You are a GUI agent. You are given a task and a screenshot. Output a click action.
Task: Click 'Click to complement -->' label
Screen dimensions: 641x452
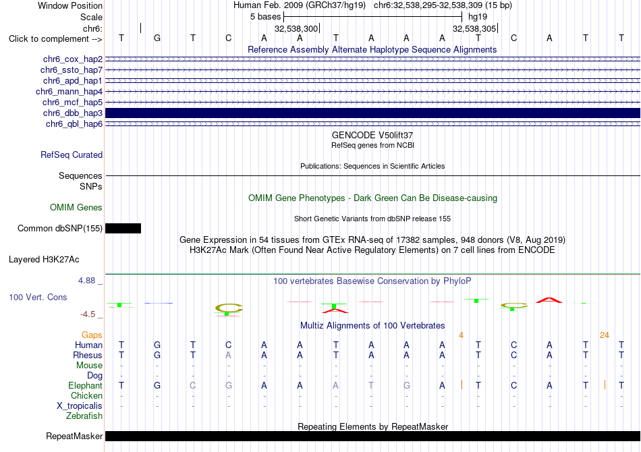click(55, 39)
